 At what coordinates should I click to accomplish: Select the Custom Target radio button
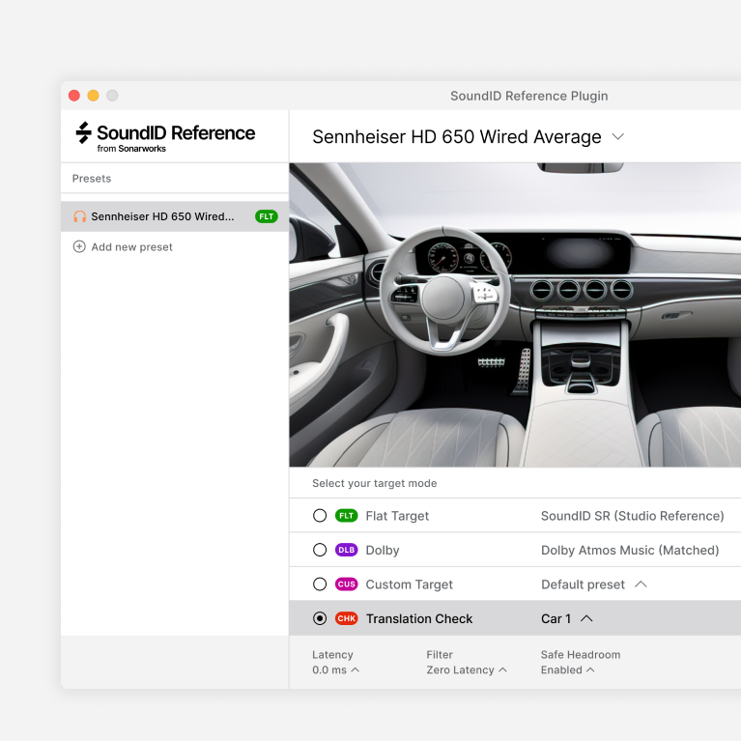click(320, 584)
